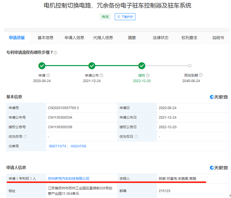Open the 申请人信息 tab

point(74,38)
